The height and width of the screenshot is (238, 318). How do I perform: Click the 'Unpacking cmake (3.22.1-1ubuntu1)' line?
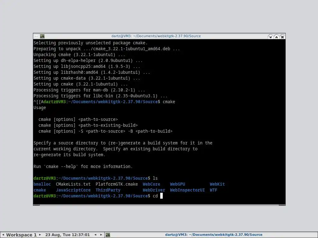click(79, 55)
